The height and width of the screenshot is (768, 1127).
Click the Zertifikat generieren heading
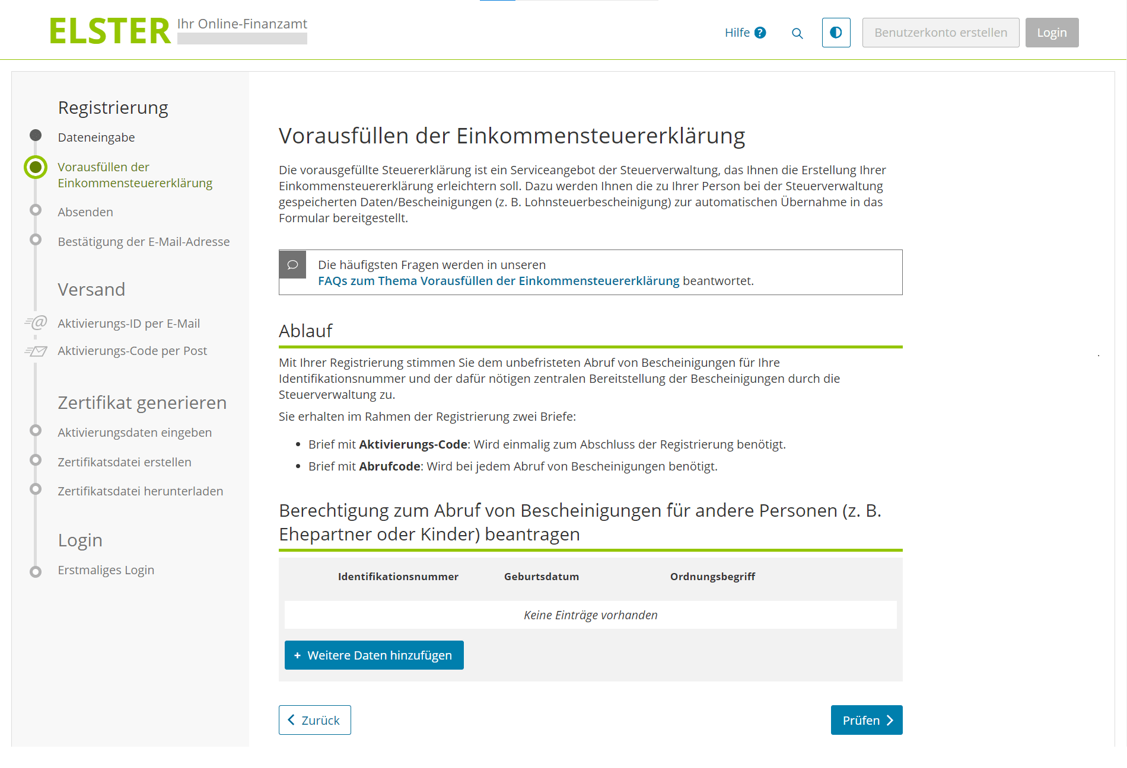[x=142, y=403]
